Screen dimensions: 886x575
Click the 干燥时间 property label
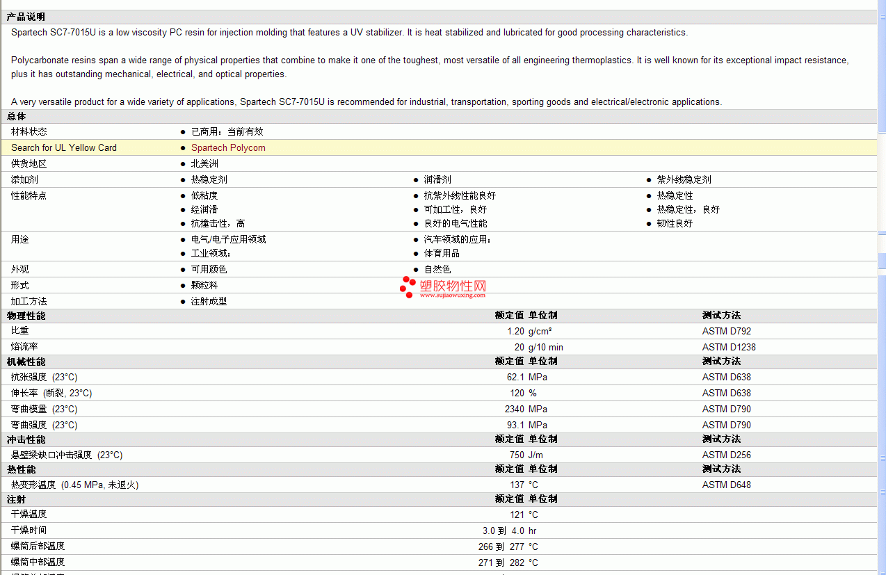[29, 530]
